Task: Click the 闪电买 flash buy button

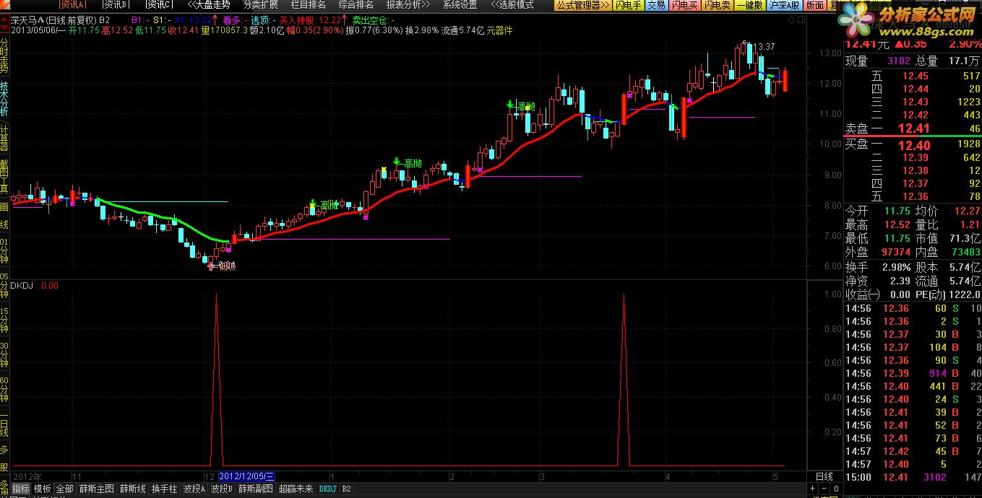Action: click(x=684, y=5)
